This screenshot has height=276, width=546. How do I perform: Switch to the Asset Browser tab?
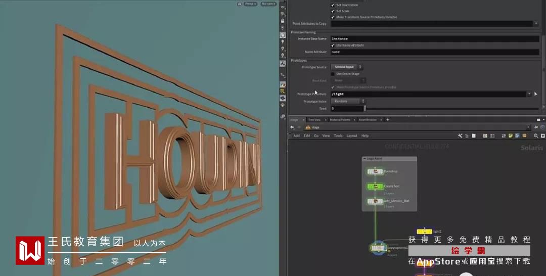[368, 120]
